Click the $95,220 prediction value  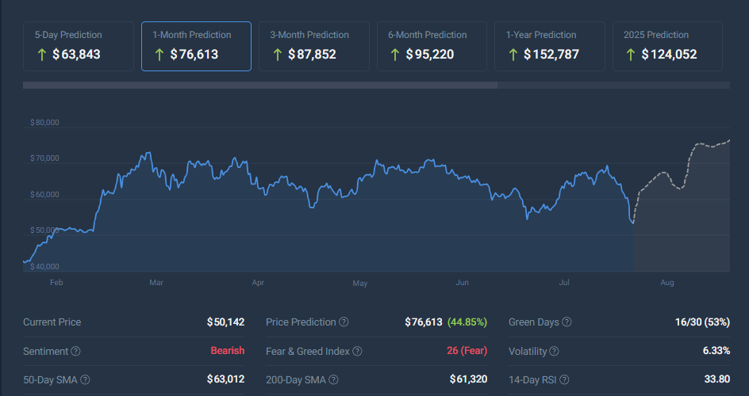(430, 55)
